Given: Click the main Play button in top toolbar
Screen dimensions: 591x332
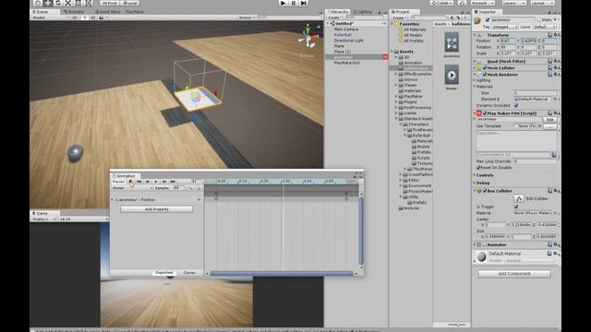Looking at the screenshot, I should tap(283, 3).
